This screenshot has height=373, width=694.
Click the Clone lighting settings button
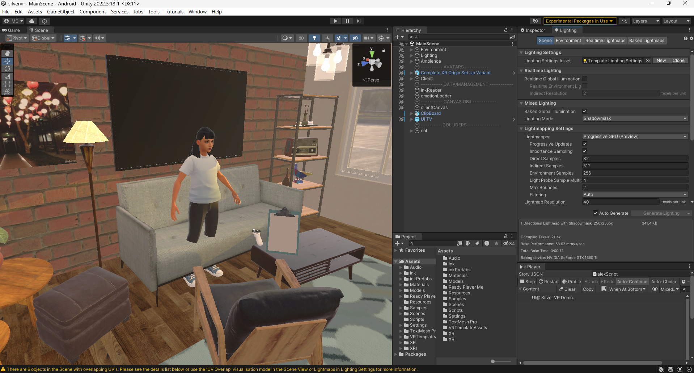678,61
